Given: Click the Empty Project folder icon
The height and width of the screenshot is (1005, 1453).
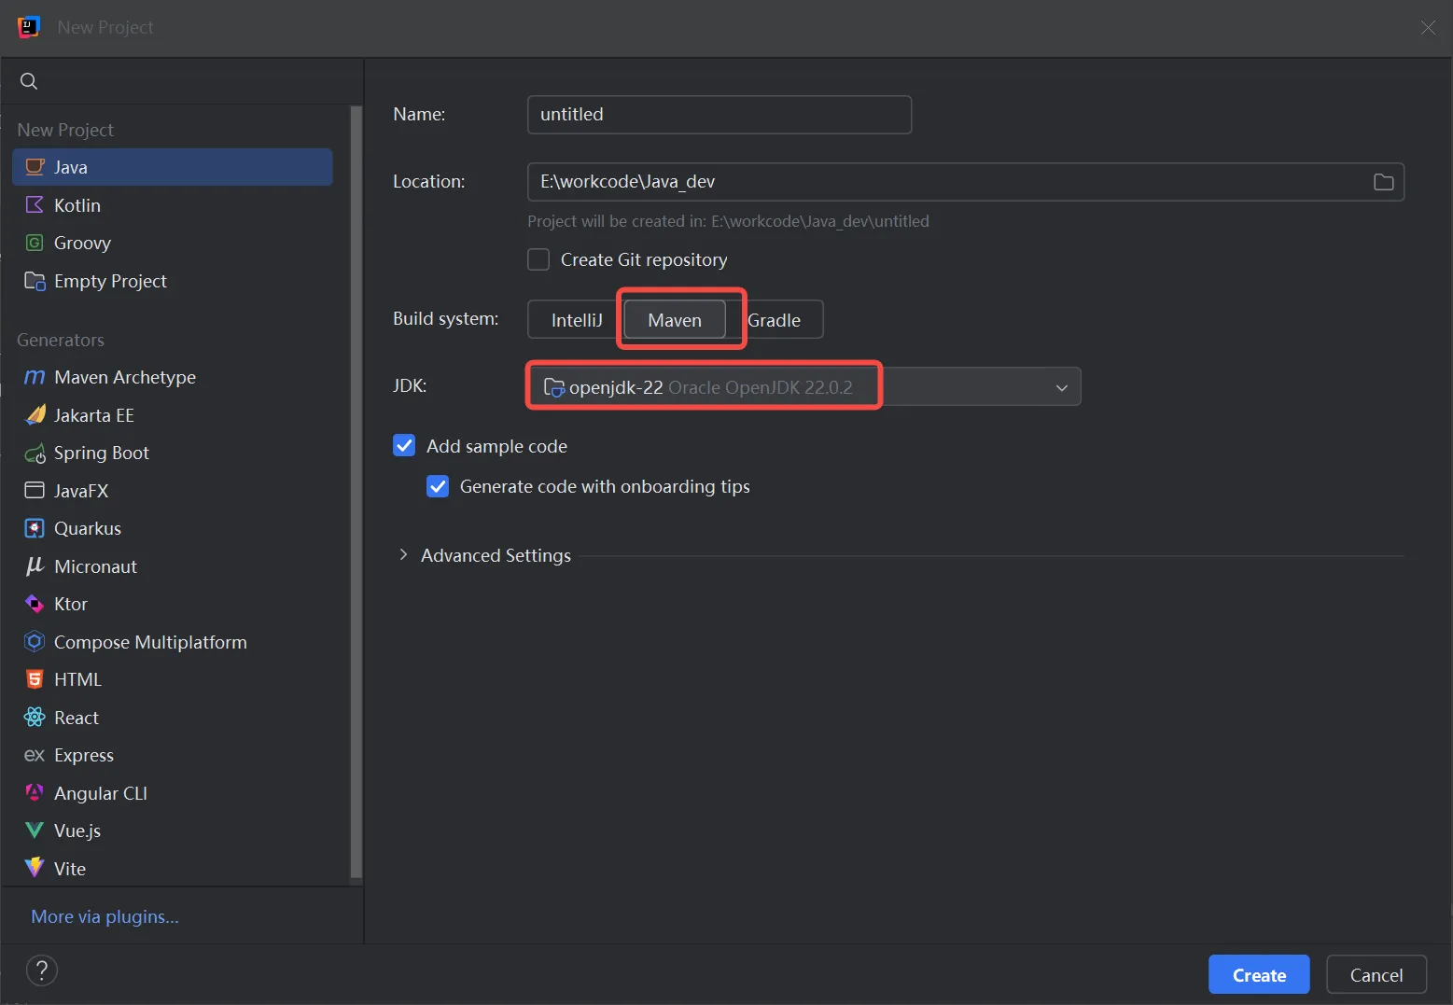Looking at the screenshot, I should pos(35,281).
